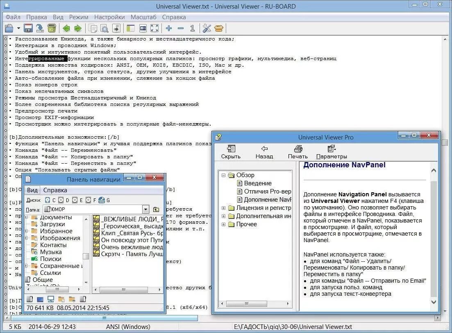Screen dimensions: 452x333
Task: Select the Введение topic in help tree
Action: tap(258, 183)
